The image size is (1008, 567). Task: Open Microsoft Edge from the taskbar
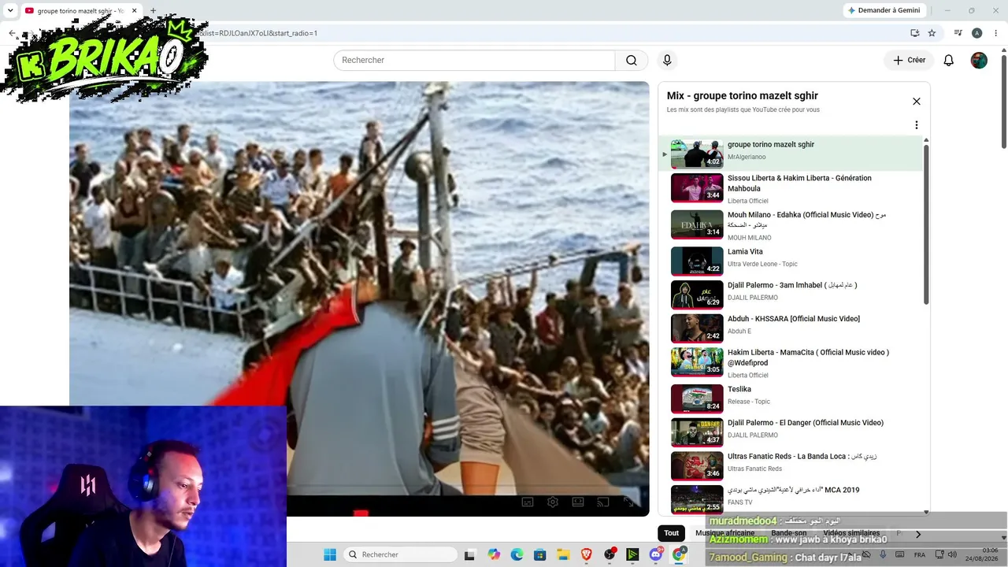(x=517, y=554)
